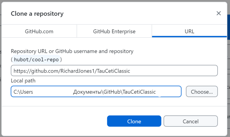This screenshot has height=137, width=230.
Task: Select the URL tab
Action: click(189, 31)
